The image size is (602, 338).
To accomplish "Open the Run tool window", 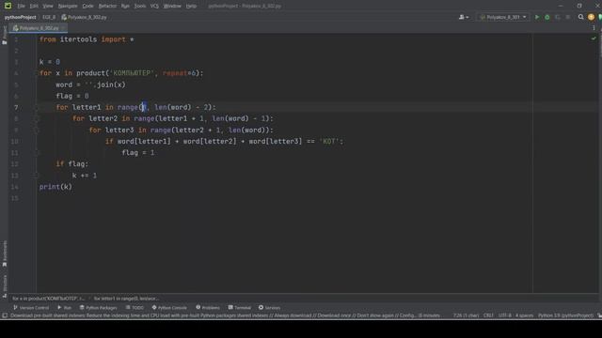I will pyautogui.click(x=64, y=308).
